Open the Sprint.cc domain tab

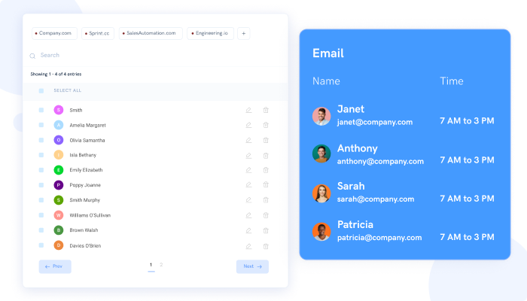pos(98,33)
